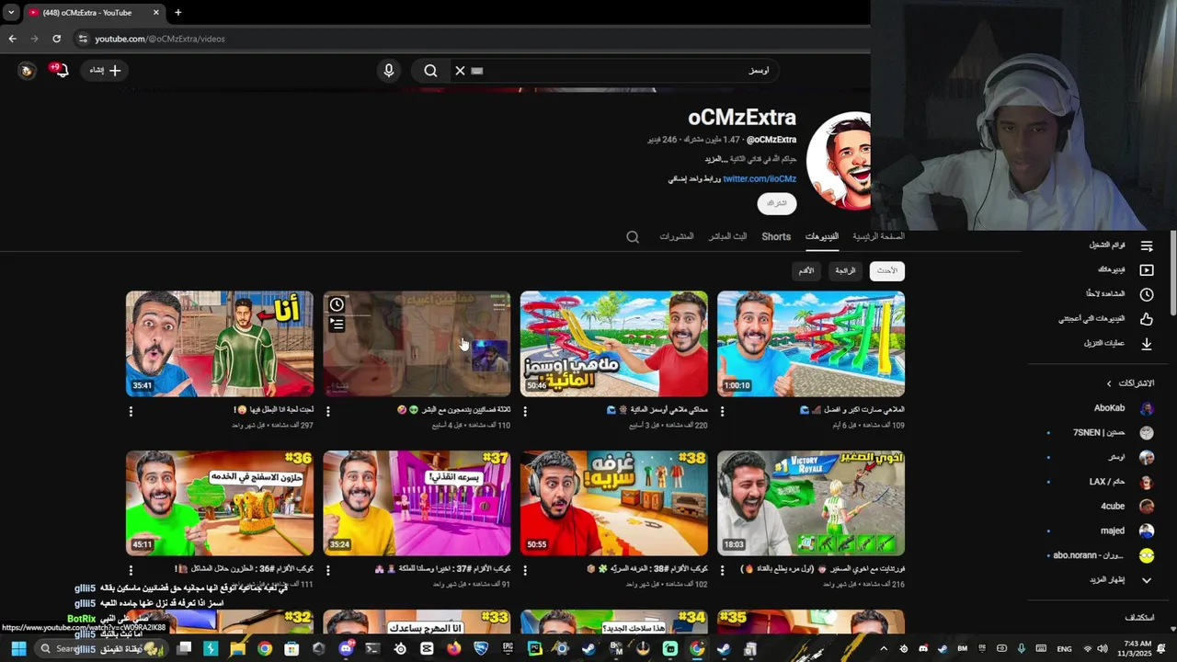Open the Fortnite Victory Royale 18:03 video thumbnail

[811, 503]
